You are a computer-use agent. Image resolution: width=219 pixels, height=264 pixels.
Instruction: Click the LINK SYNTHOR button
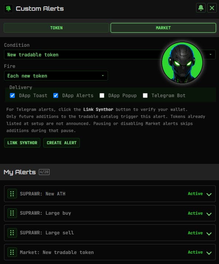(22, 143)
